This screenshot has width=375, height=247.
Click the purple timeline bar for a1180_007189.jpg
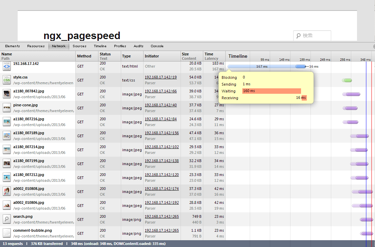[x=359, y=136]
